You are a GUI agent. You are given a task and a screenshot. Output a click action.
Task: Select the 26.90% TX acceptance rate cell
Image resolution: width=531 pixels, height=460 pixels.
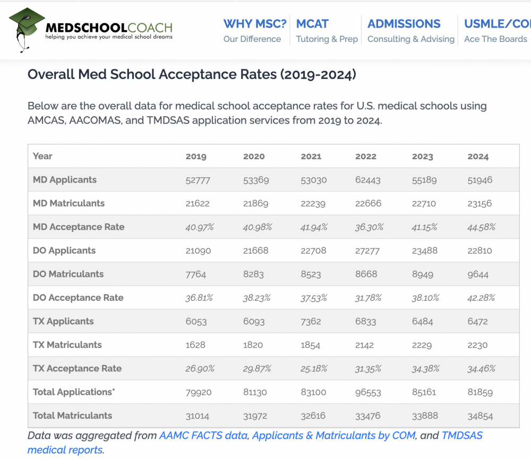(200, 368)
